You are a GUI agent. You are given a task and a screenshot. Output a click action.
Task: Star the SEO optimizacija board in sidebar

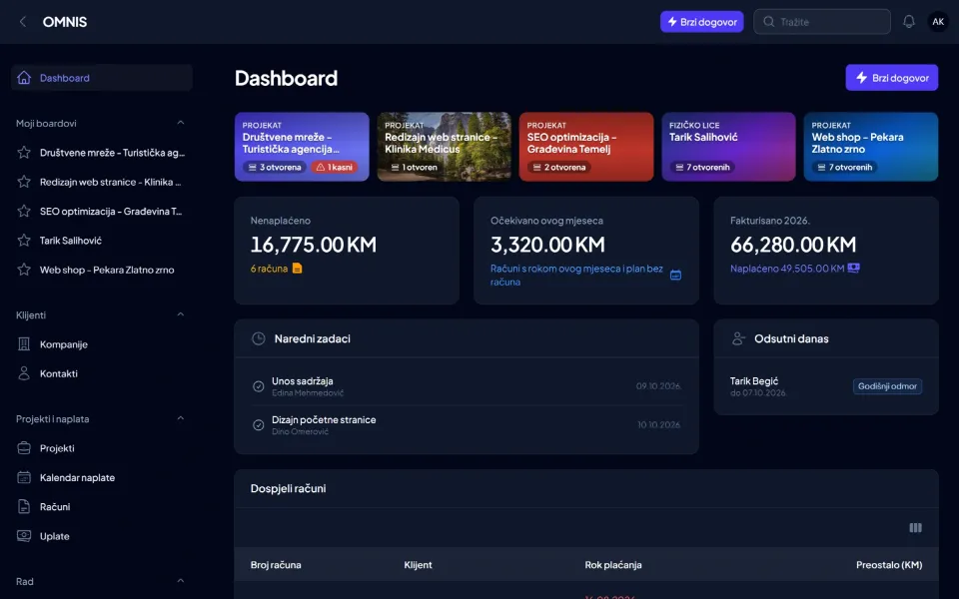(x=24, y=211)
